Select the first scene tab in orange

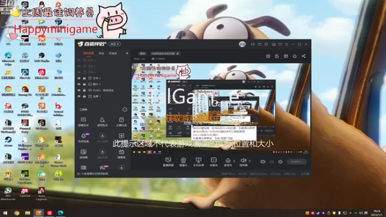(88, 53)
